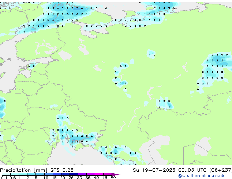Click the legend tick label "35"
232x179 pixels.
point(88,178)
